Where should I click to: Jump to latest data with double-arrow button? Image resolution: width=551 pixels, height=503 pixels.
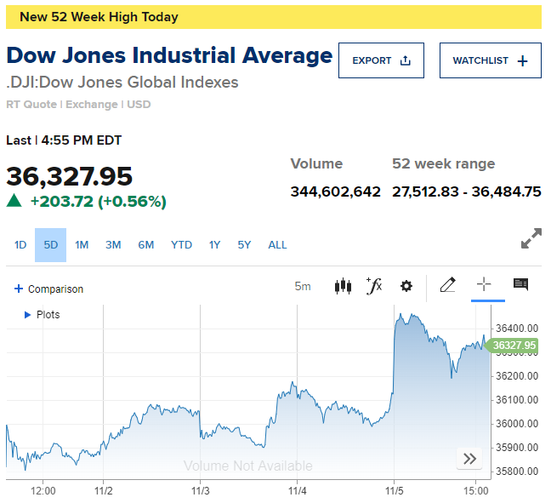(x=469, y=459)
